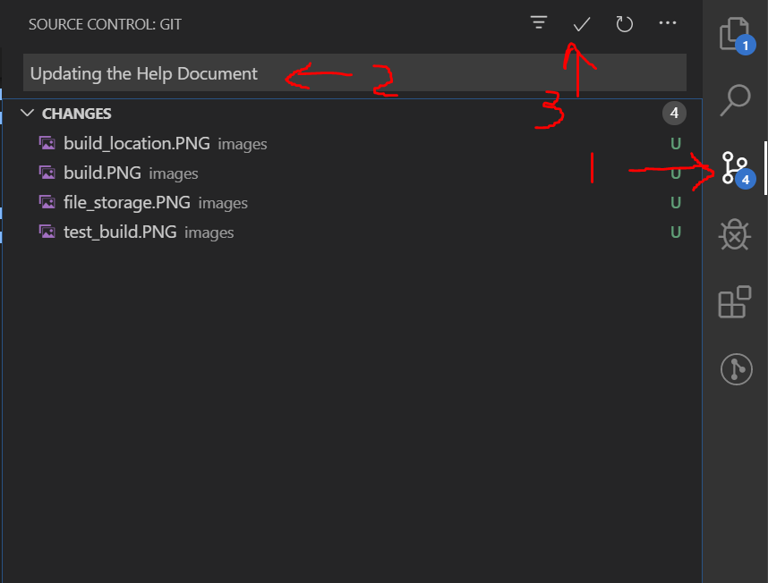Open the Extensions sidebar icon
The image size is (768, 583).
pos(734,302)
